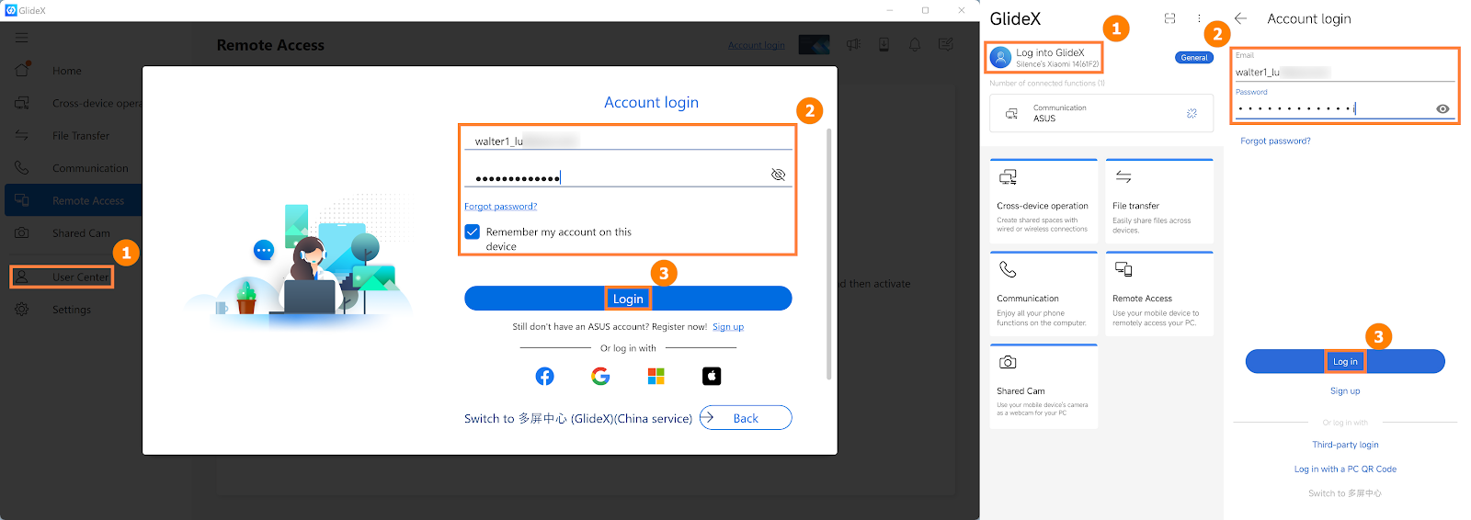
Task: Tap Communication card in mobile app
Action: pyautogui.click(x=1043, y=293)
